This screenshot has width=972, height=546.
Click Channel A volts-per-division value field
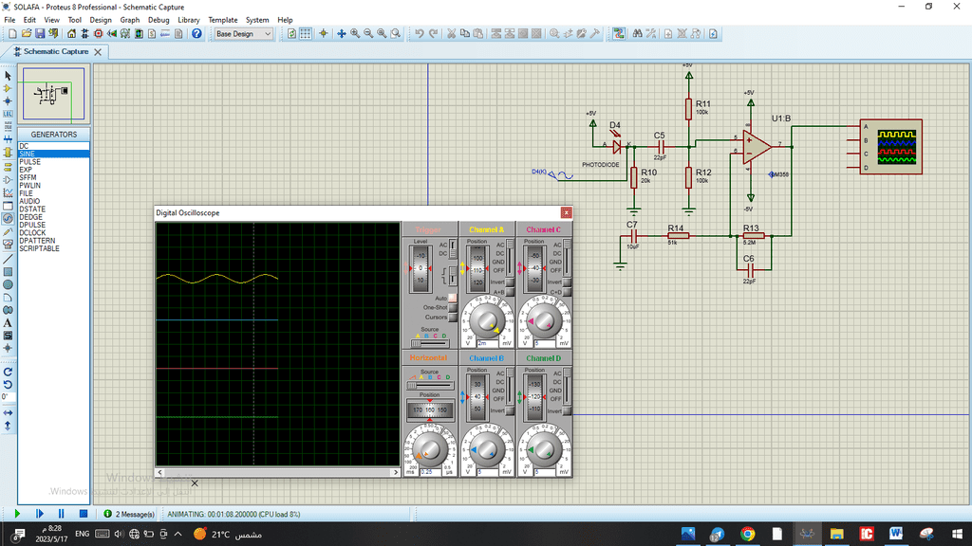487,343
